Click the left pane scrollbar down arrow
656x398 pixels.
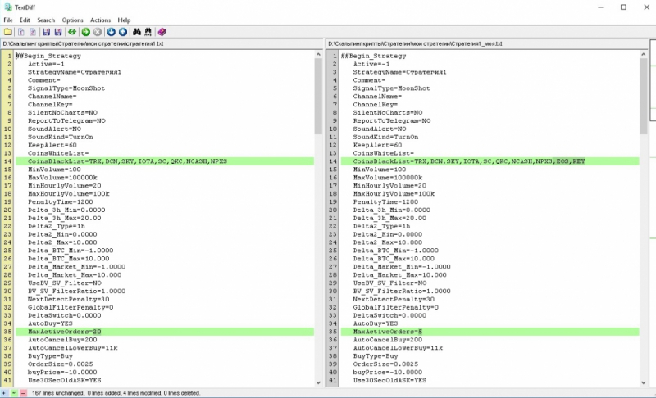pyautogui.click(x=318, y=382)
